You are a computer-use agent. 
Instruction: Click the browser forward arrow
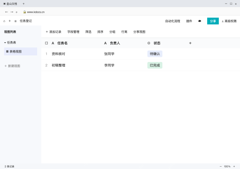click(12, 12)
